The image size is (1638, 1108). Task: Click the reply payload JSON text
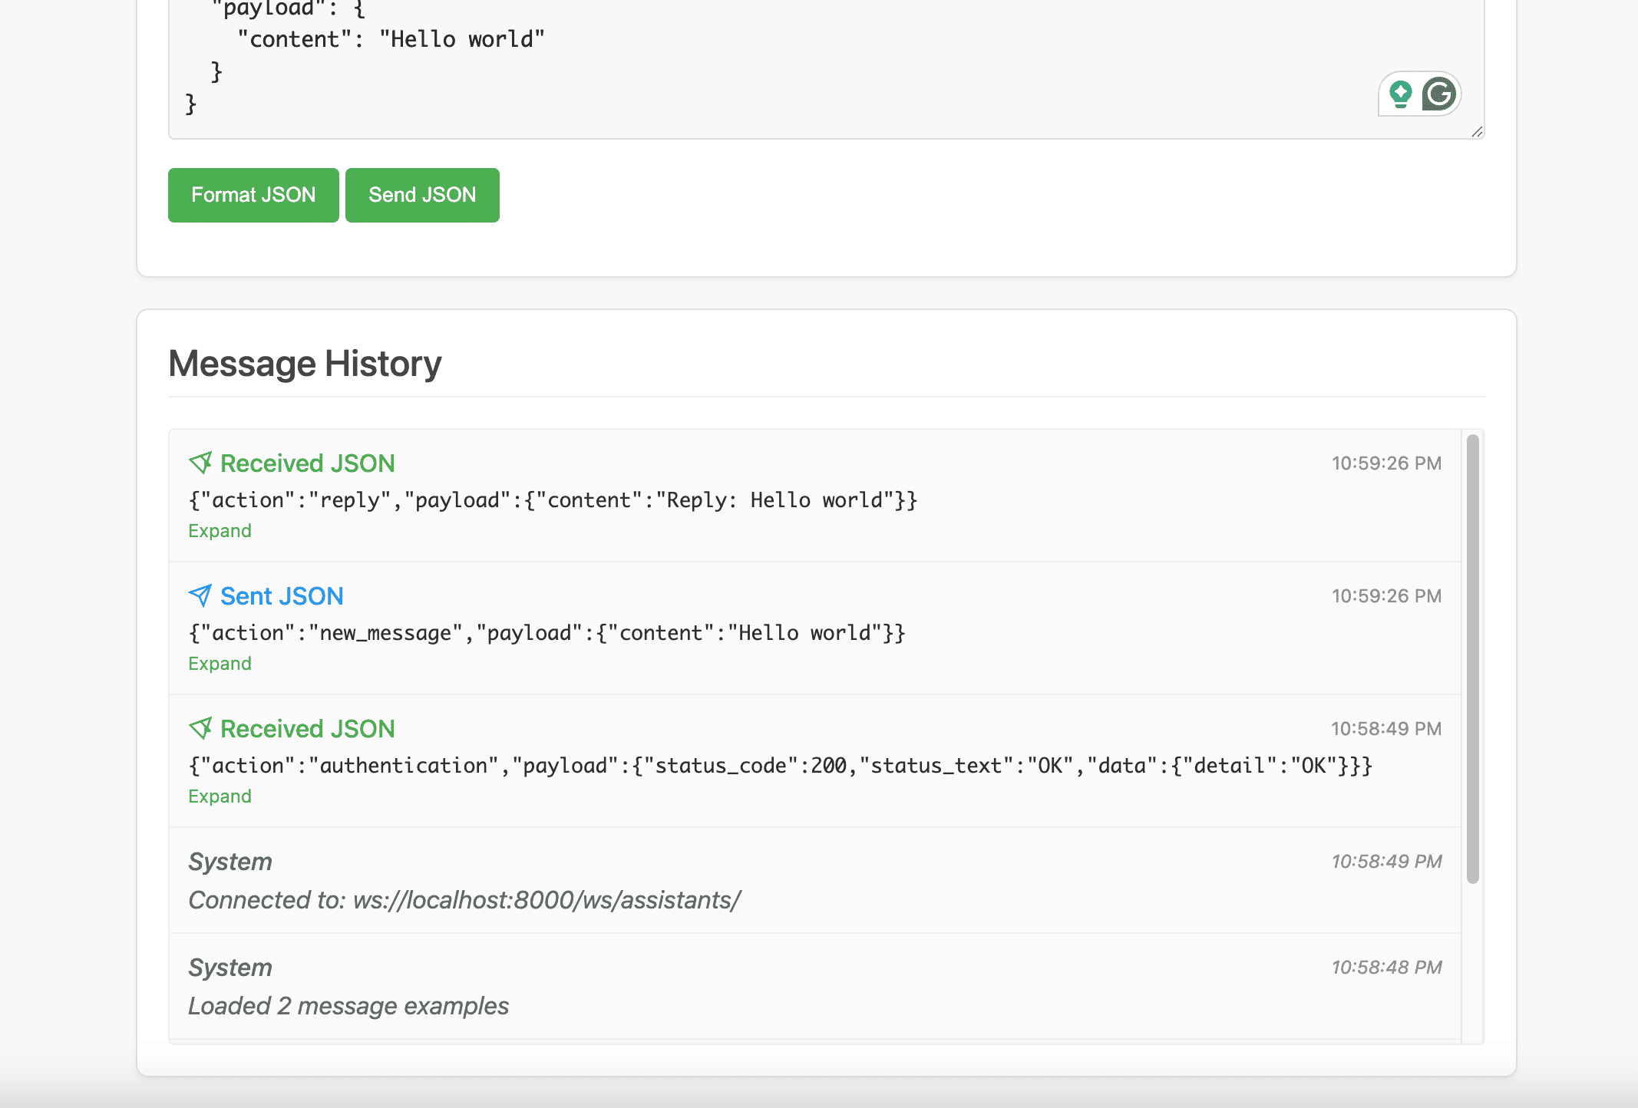(553, 500)
